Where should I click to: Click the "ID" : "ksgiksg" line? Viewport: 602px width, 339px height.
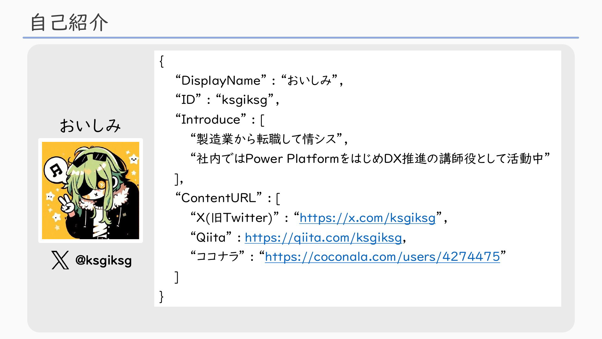(227, 100)
